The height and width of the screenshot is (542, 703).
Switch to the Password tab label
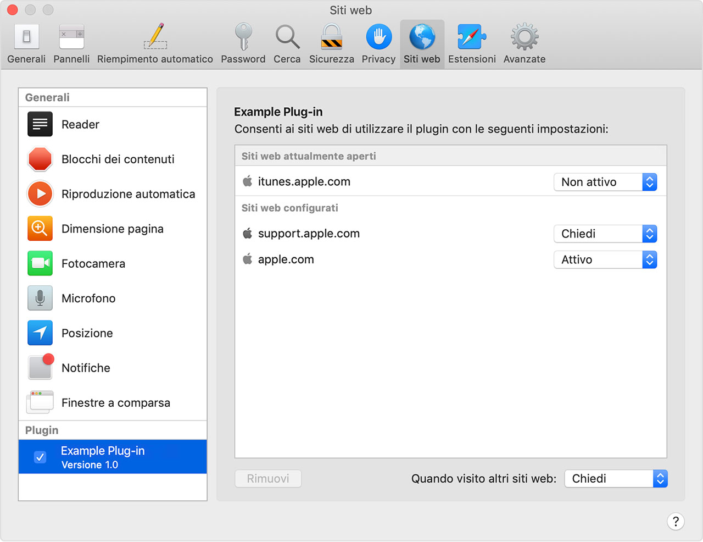(243, 59)
